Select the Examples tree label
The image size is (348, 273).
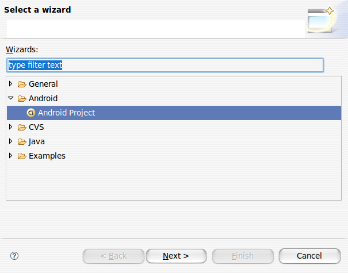click(x=47, y=156)
